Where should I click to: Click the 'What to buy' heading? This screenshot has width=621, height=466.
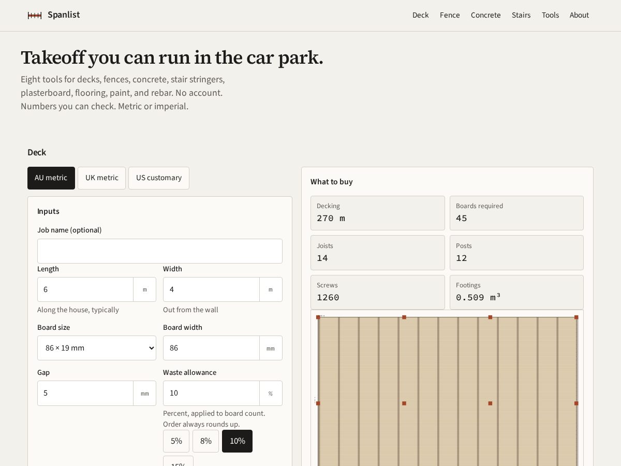click(332, 182)
